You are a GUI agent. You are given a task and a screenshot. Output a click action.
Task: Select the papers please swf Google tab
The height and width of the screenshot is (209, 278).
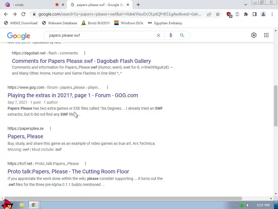(100, 5)
